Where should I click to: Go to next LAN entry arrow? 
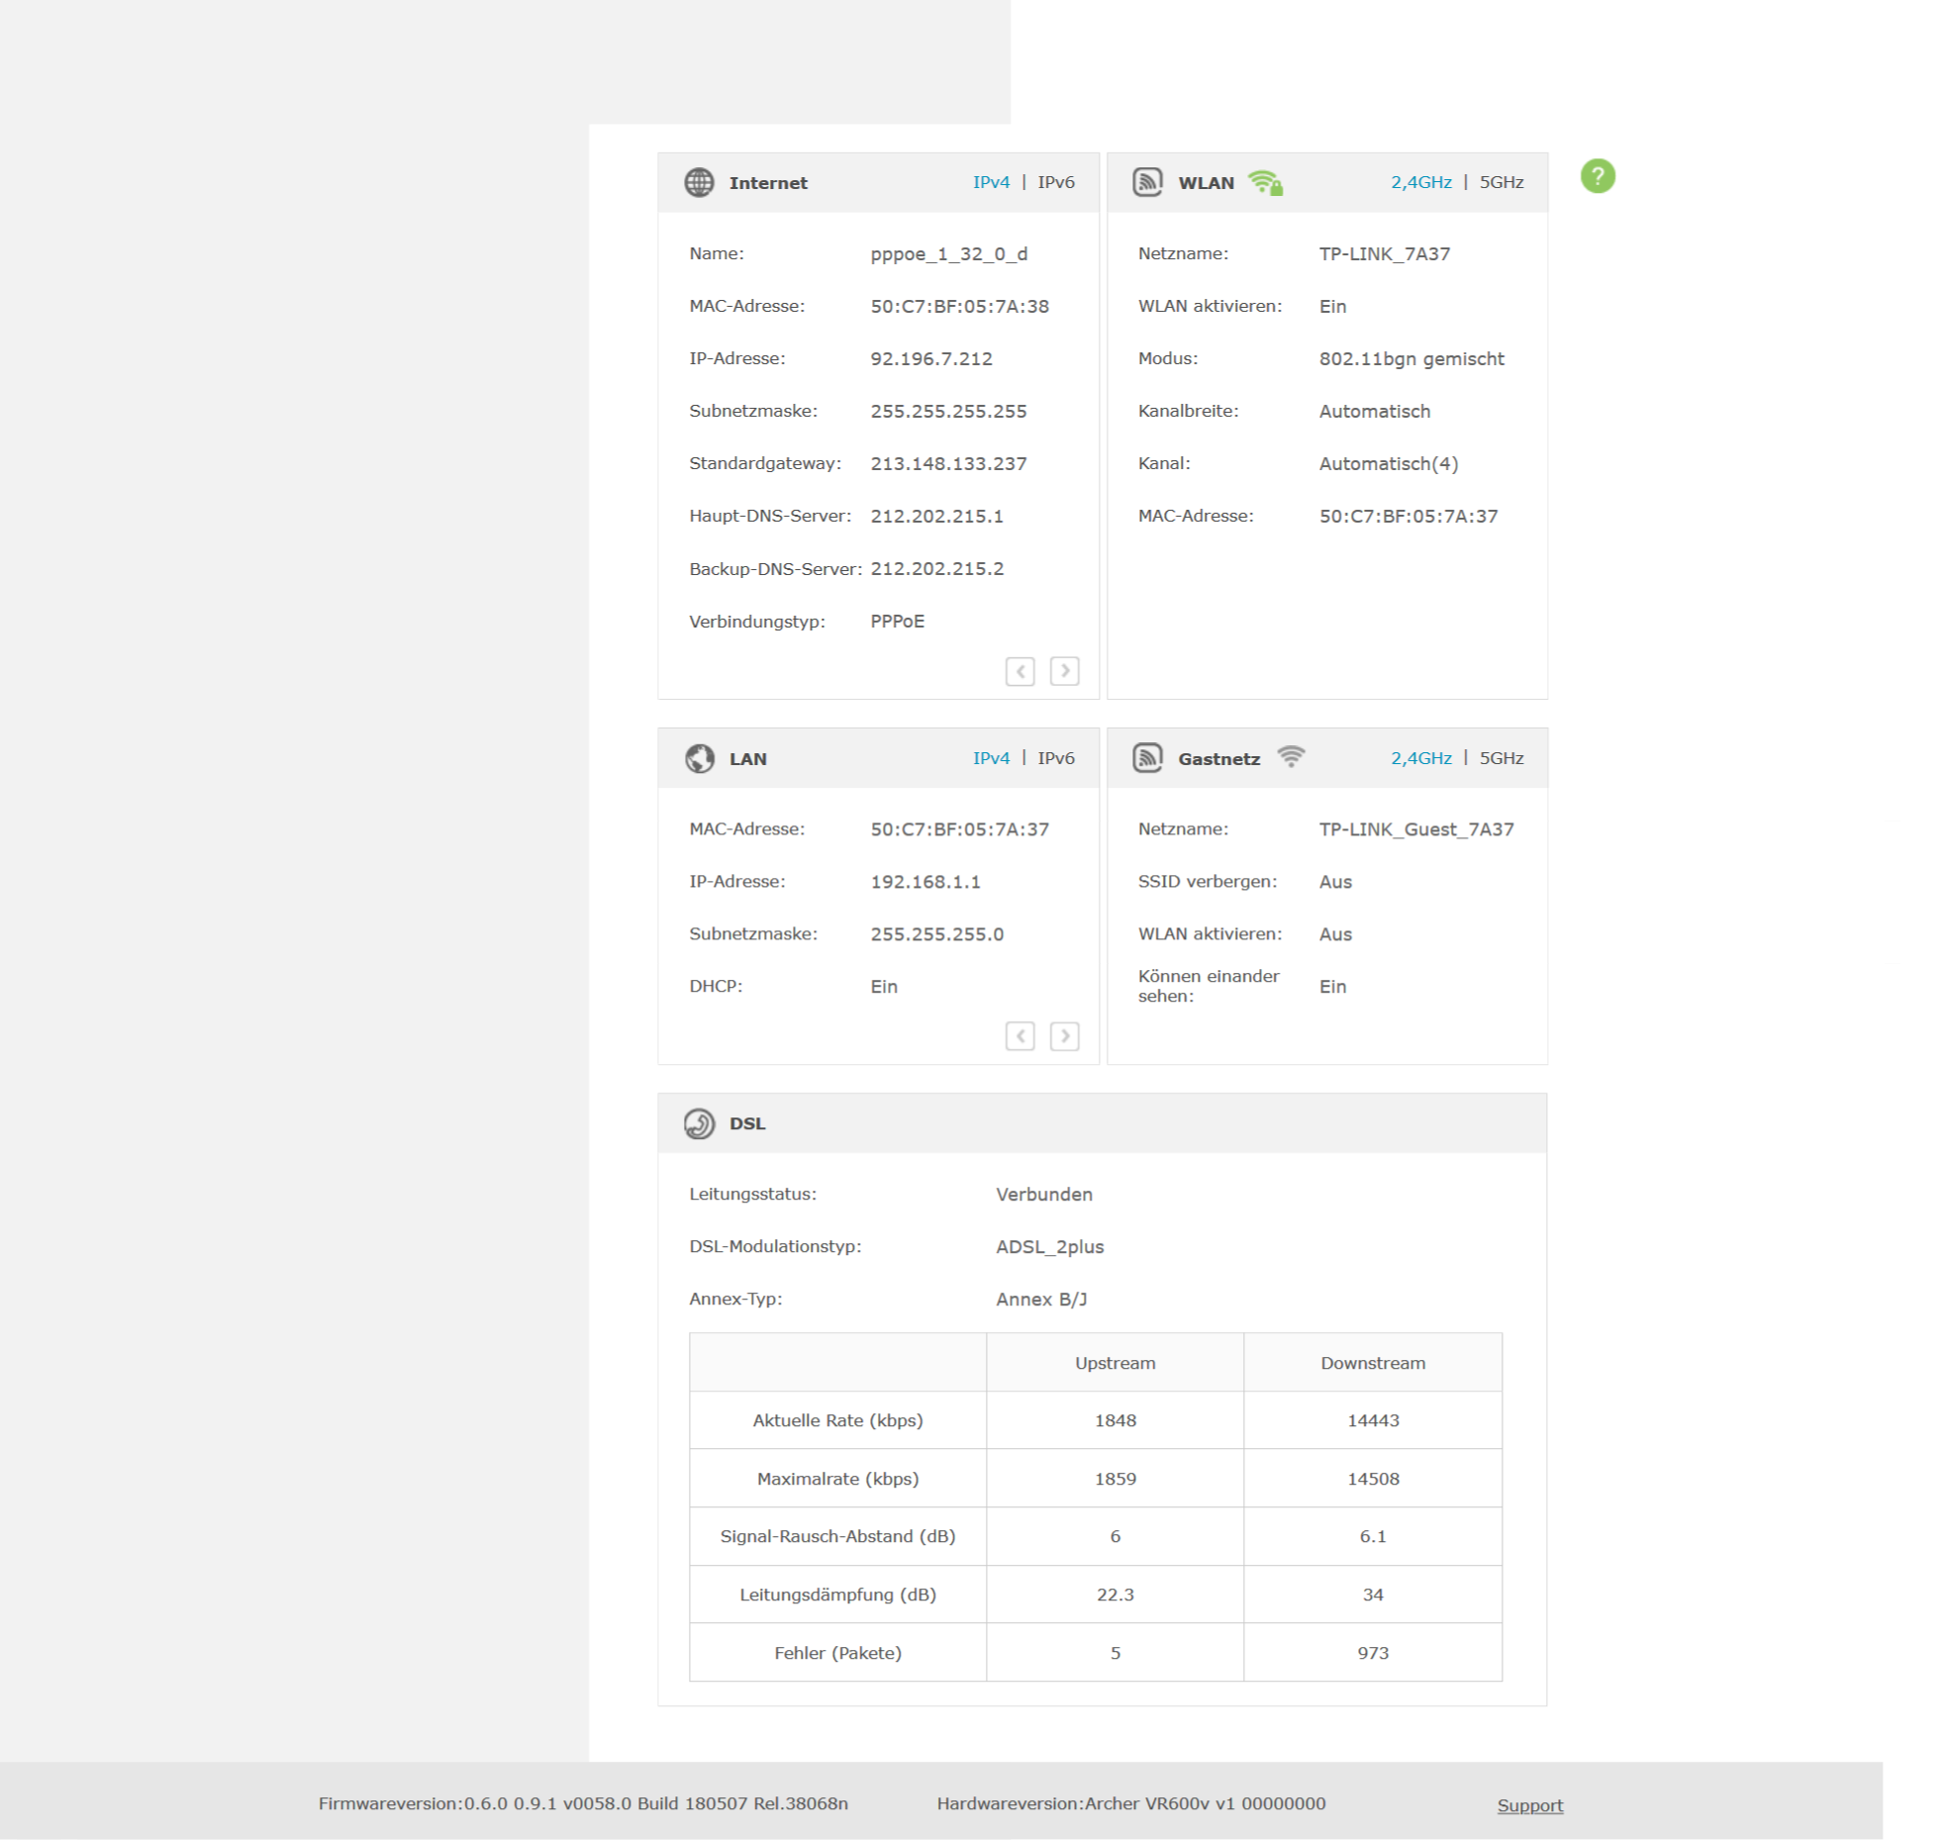[1064, 1036]
